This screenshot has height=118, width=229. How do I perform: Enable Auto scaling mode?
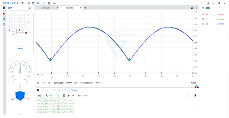tap(193, 83)
